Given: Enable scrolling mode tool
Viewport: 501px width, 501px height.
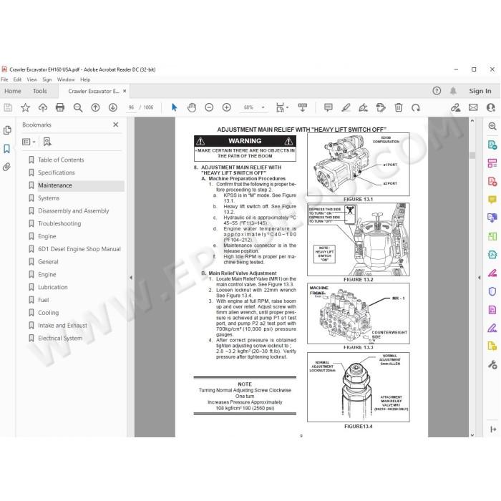Looking at the screenshot, I should (302, 107).
